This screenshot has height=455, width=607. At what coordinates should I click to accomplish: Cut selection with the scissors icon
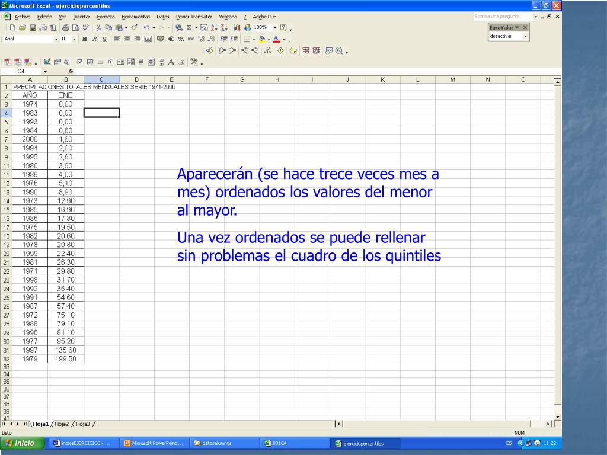tap(98, 27)
